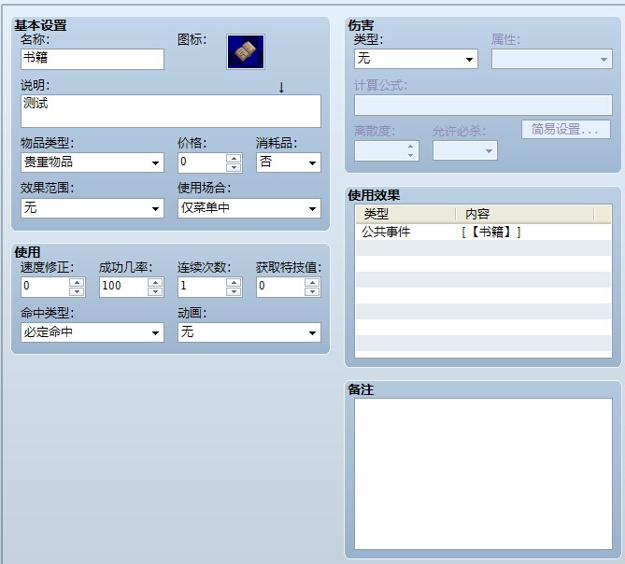Select the 公共事件 row in 使用效果
625x564 pixels.
coord(483,232)
